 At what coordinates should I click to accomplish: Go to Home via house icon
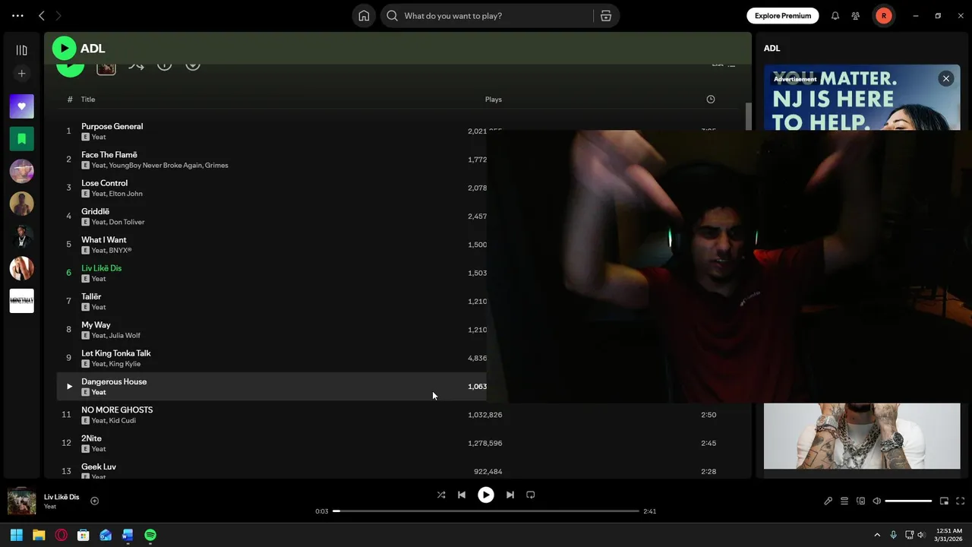coord(364,16)
